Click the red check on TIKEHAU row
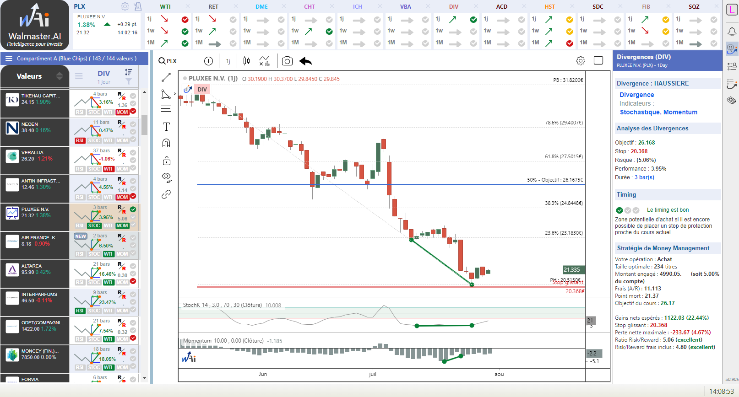 [x=133, y=111]
